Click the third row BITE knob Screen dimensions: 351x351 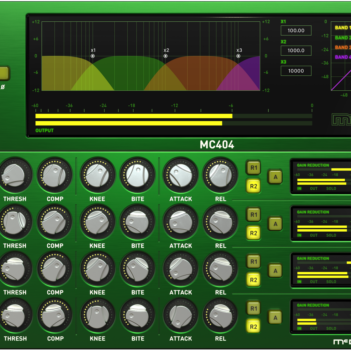pos(137,269)
